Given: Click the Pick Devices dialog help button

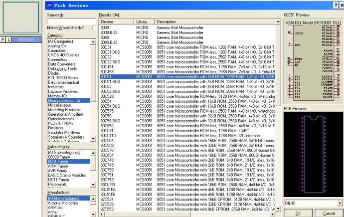Looking at the screenshot, I should point(336,5).
